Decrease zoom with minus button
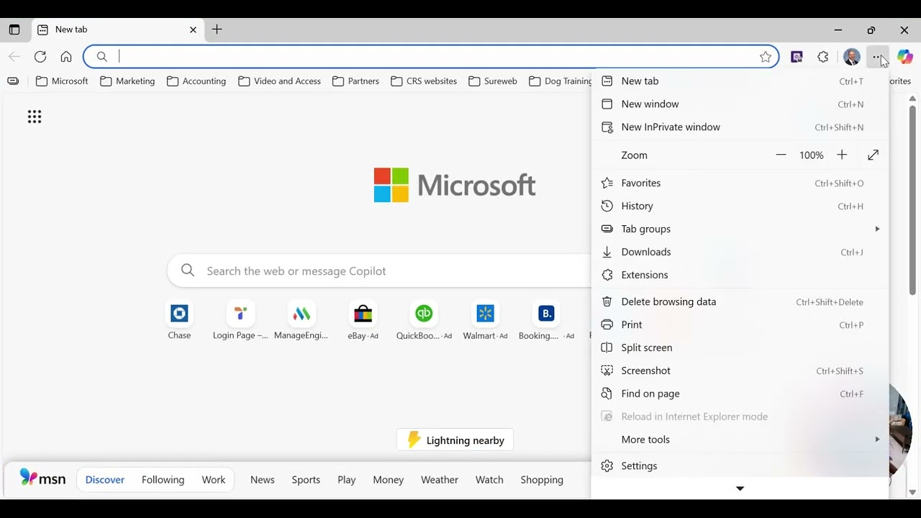This screenshot has height=518, width=921. (x=781, y=155)
